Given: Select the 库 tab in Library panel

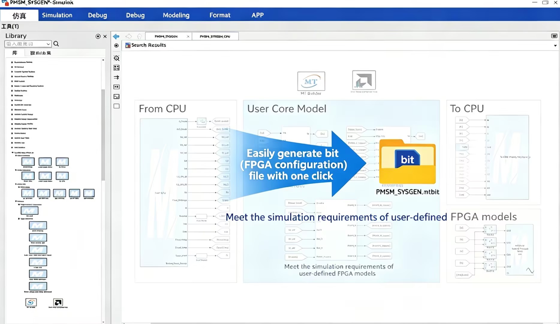Looking at the screenshot, I should pos(14,53).
